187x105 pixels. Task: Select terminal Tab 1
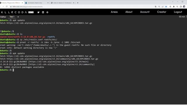[x=12, y=17]
